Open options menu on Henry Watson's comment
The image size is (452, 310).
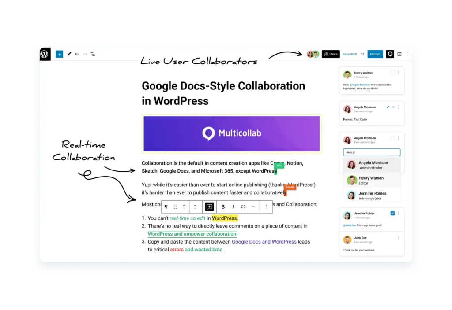tap(399, 73)
